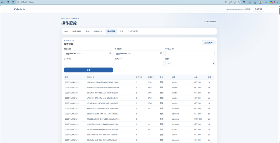Click the CSVを出力 button

pyautogui.click(x=208, y=43)
